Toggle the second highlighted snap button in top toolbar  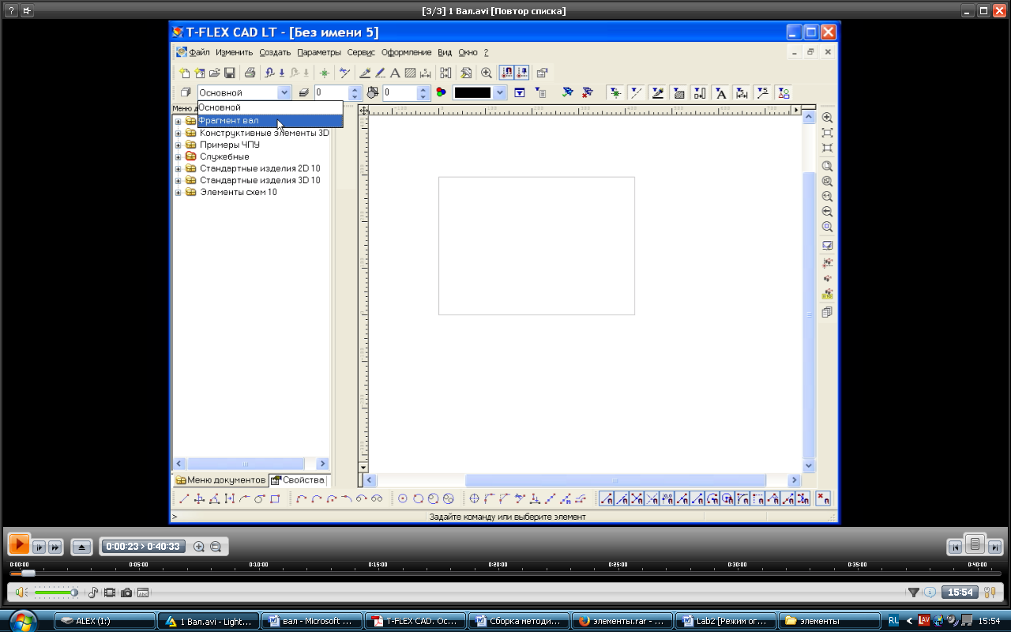pyautogui.click(x=521, y=73)
